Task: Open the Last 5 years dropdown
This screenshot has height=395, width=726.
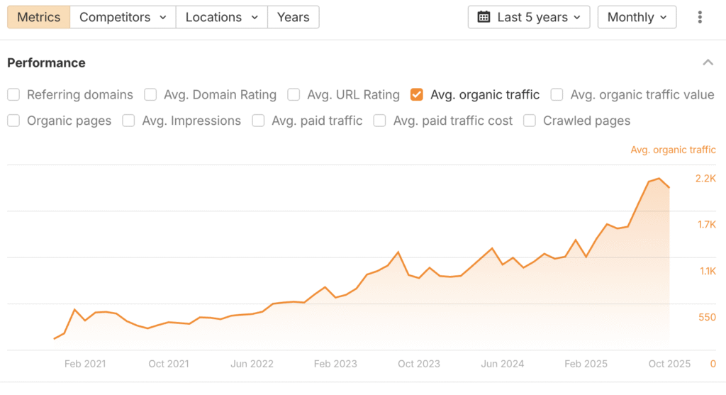Action: click(529, 17)
